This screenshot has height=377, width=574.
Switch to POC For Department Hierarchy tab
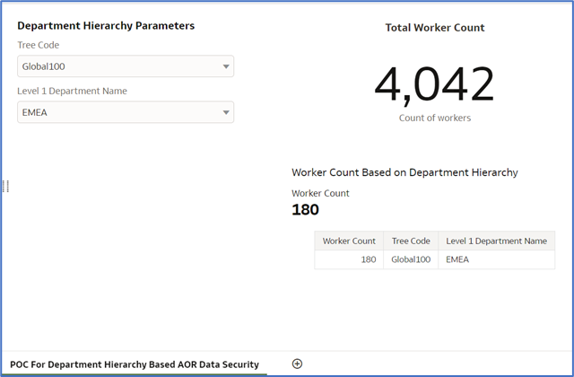pyautogui.click(x=135, y=364)
